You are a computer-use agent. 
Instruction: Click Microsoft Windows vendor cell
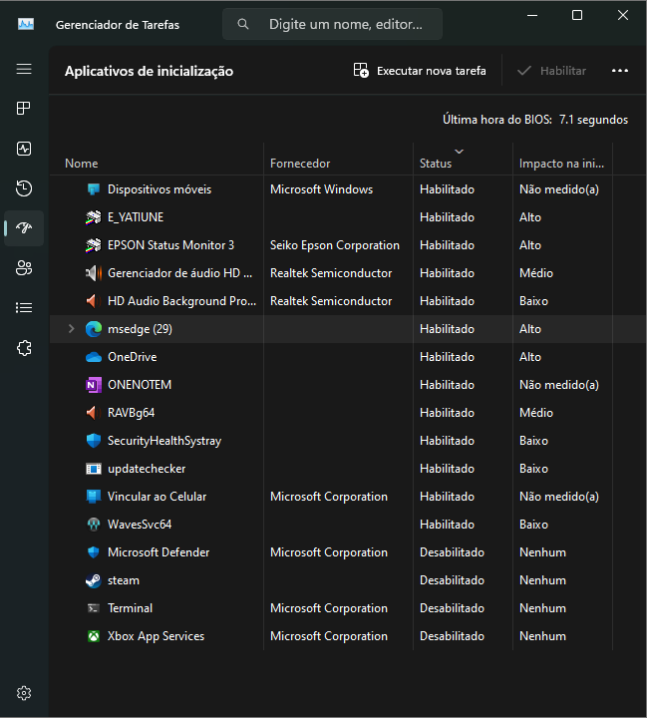[x=321, y=189]
